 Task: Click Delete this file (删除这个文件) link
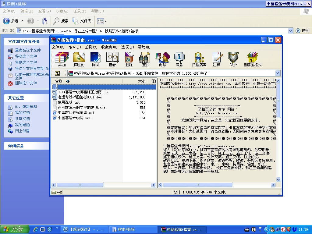click(x=26, y=83)
